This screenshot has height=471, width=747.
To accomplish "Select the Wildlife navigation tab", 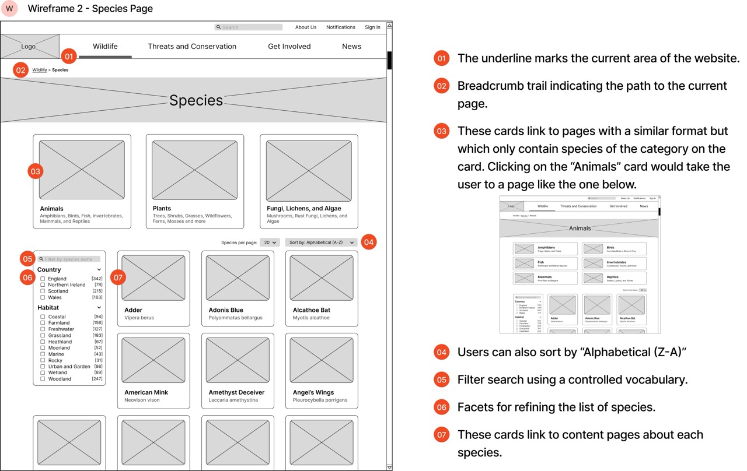I will 105,46.
